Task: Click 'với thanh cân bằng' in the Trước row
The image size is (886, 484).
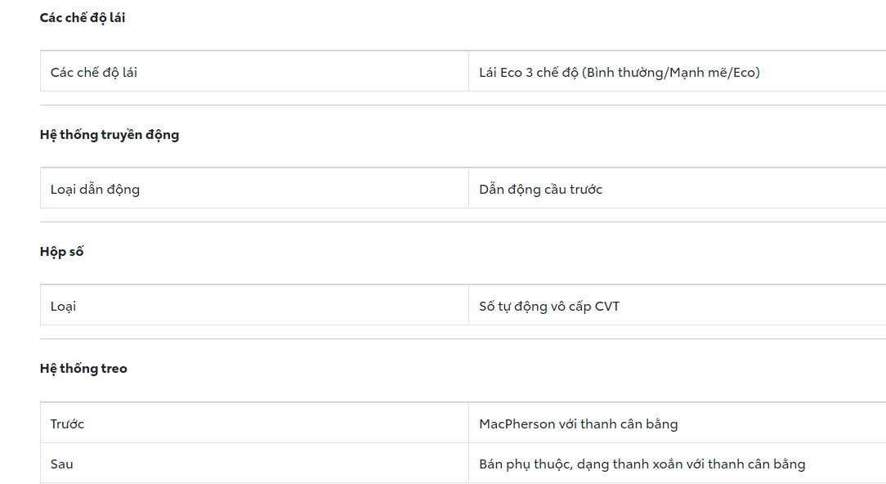Action: coord(619,424)
